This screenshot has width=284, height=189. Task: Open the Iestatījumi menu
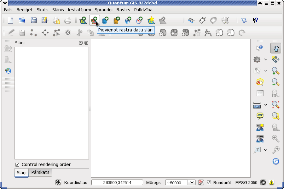pos(79,10)
